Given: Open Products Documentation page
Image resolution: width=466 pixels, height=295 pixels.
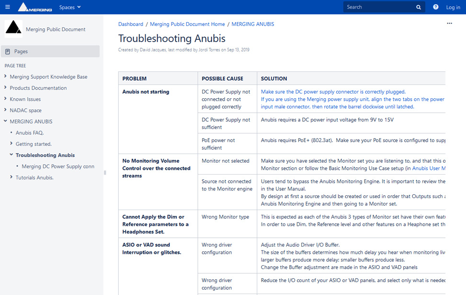Looking at the screenshot, I should (38, 88).
